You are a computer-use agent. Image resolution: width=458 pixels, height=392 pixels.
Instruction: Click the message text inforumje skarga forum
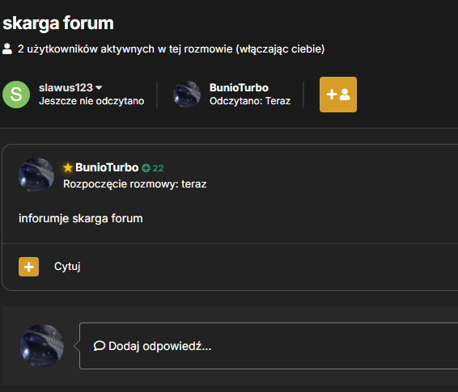click(81, 218)
